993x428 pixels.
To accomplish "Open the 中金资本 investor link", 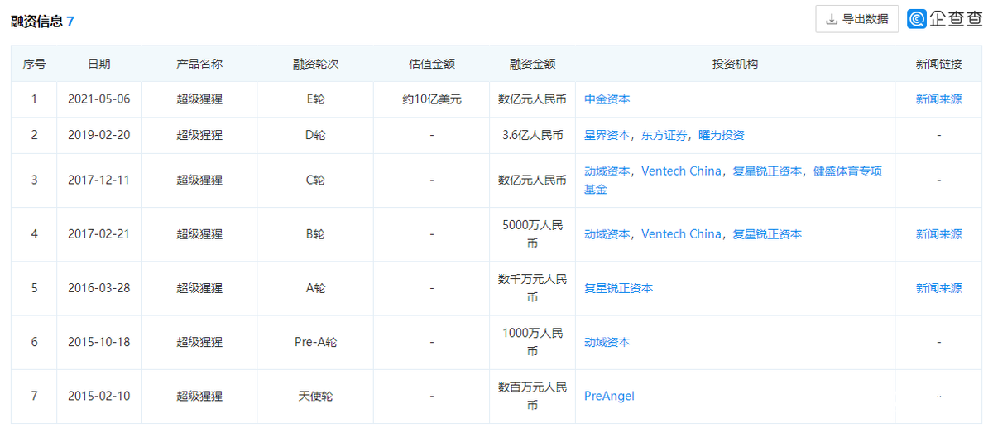I will (607, 99).
